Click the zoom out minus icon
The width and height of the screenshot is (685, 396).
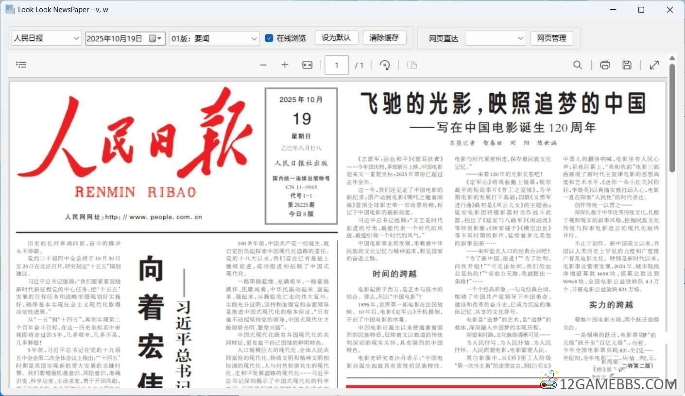click(x=263, y=65)
